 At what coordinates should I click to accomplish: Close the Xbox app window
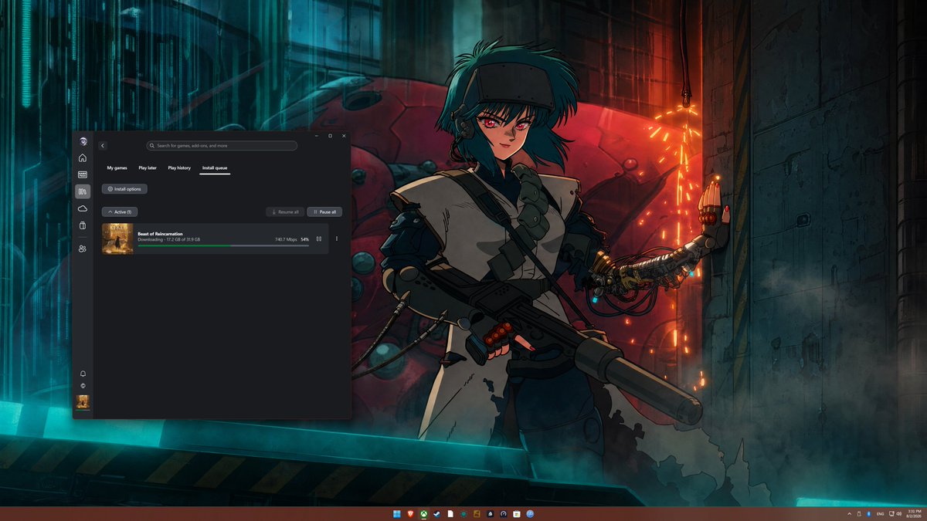point(344,136)
